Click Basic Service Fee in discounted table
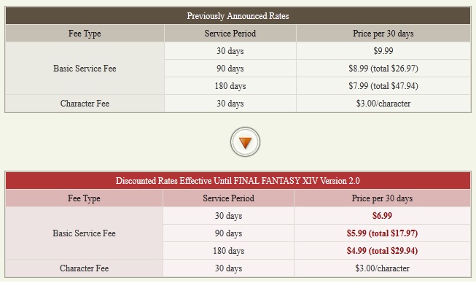 [x=84, y=233]
